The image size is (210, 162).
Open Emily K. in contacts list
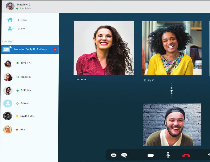[26, 63]
